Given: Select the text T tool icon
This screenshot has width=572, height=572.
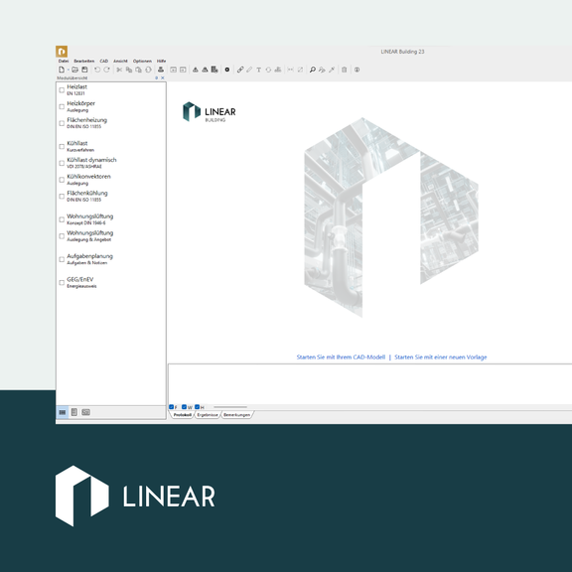Looking at the screenshot, I should [258, 70].
